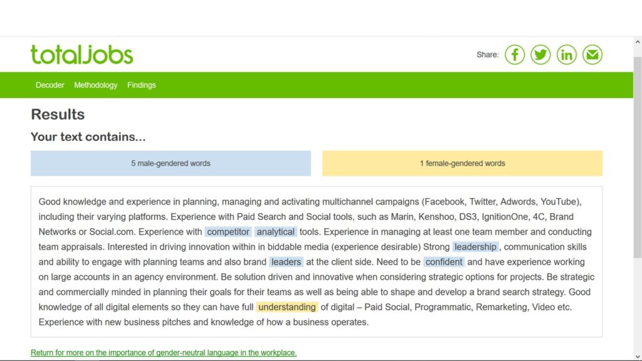Select the highlighted word 'analytical'
The height and width of the screenshot is (361, 642).
276,232
